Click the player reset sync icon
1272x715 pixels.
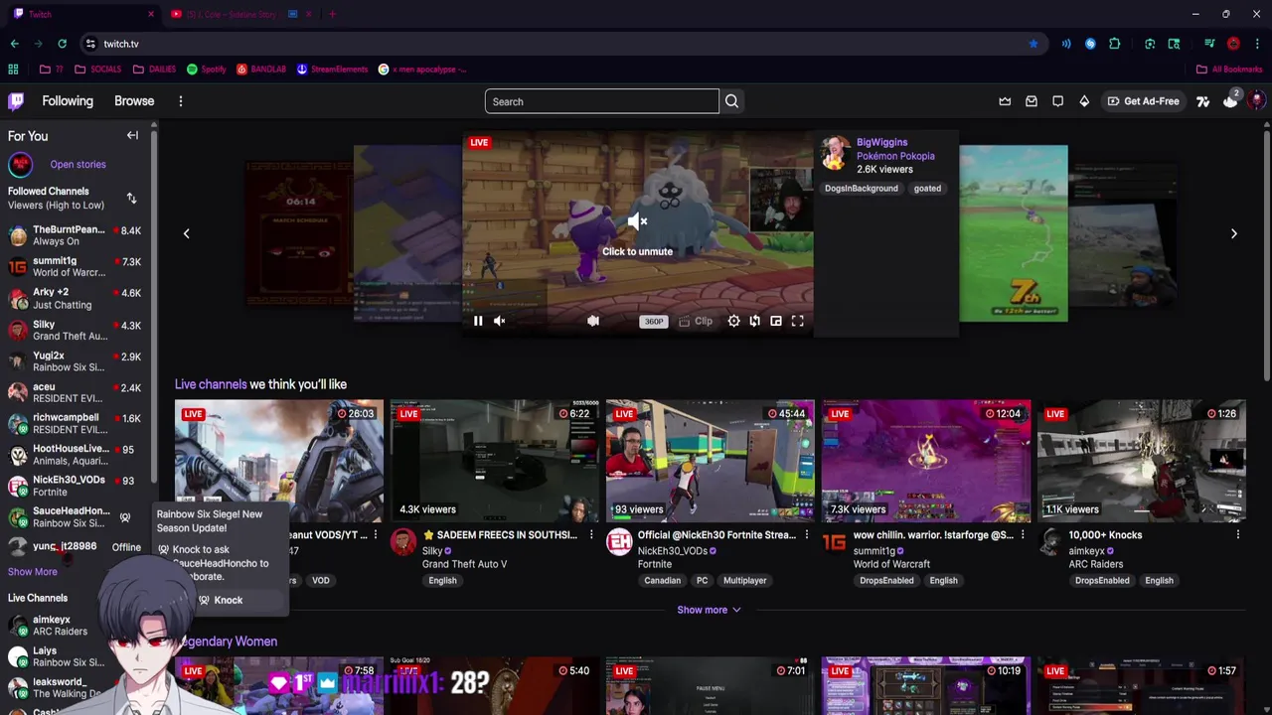(754, 321)
